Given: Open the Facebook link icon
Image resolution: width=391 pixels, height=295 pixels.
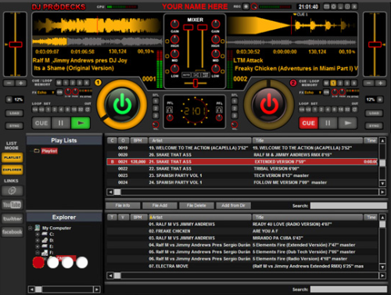Looking at the screenshot, I should [x=12, y=232].
